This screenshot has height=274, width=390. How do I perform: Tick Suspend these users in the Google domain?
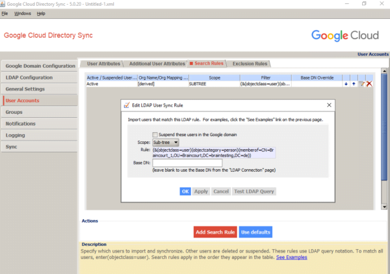click(155, 135)
